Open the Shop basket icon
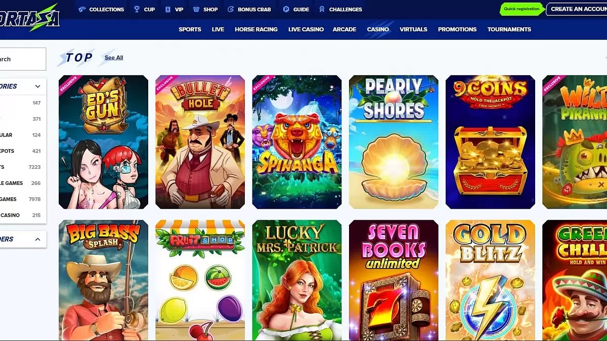The height and width of the screenshot is (341, 607). point(196,9)
